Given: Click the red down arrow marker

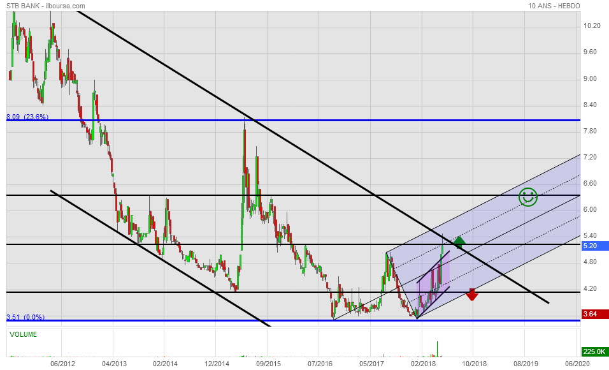Looking at the screenshot, I should coord(472,295).
